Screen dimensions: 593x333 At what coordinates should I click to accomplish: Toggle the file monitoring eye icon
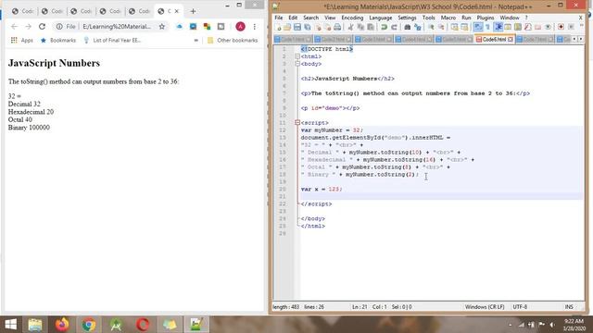[x=548, y=27]
